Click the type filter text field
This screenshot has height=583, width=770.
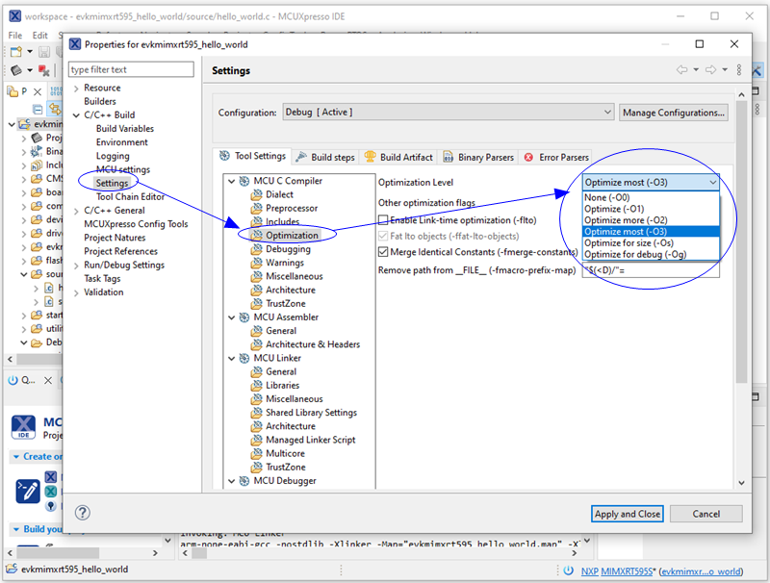click(x=131, y=69)
